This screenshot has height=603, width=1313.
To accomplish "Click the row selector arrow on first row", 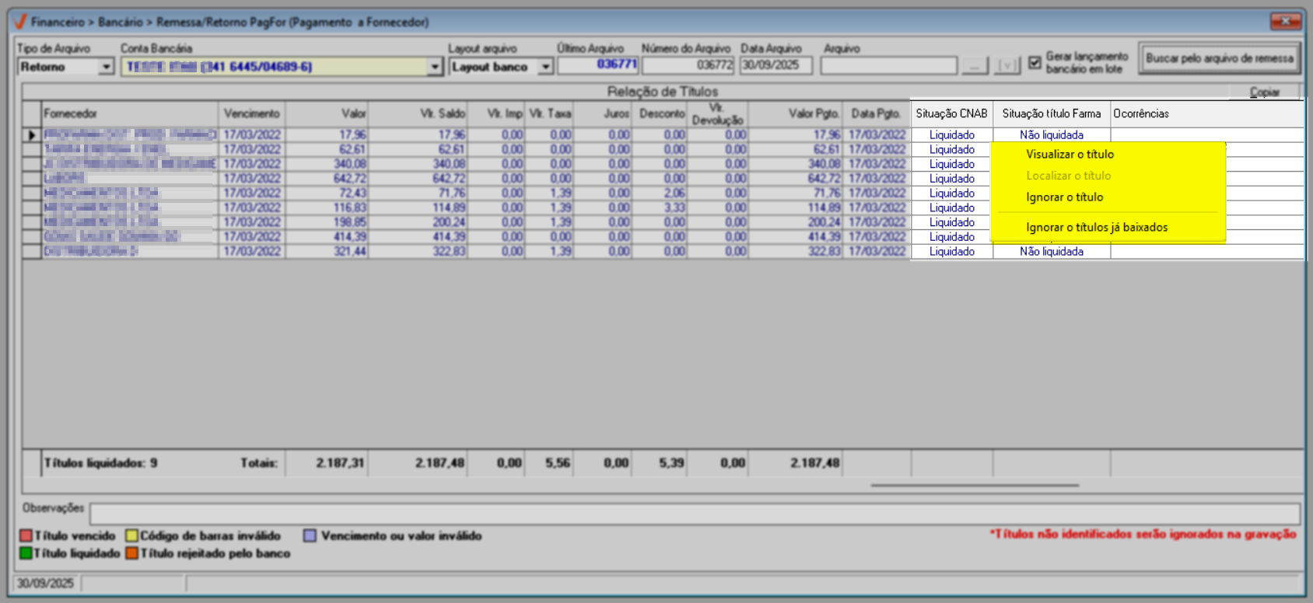I will click(x=32, y=135).
